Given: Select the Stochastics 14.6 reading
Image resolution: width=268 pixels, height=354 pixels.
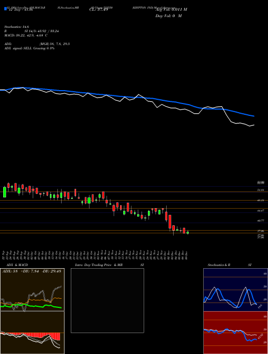Looking at the screenshot, I should pyautogui.click(x=17, y=27).
